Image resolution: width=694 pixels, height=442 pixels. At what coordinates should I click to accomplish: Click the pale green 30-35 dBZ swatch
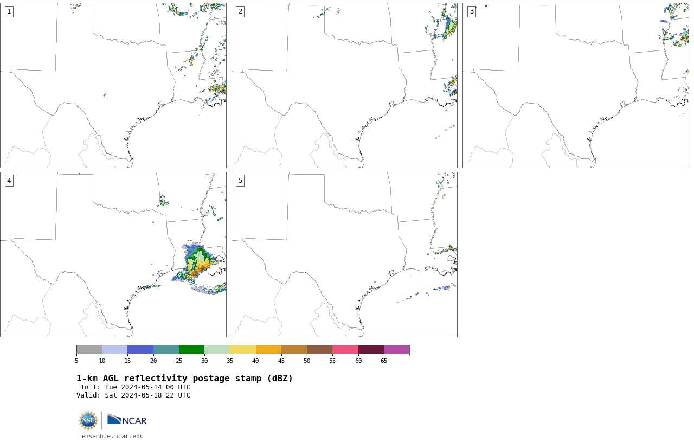[217, 349]
